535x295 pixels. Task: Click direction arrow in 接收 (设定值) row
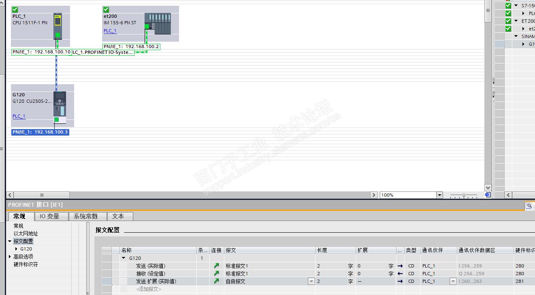[400, 274]
